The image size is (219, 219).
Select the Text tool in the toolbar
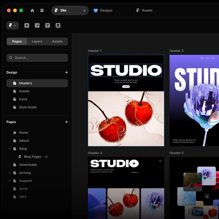48,25
